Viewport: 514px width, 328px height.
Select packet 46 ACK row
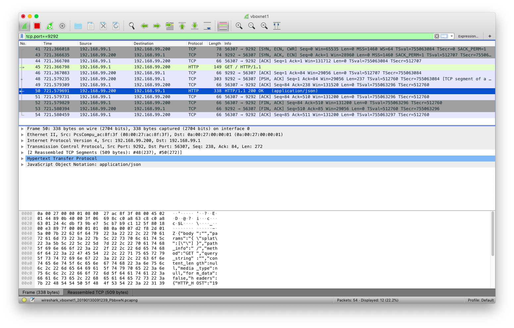click(257, 73)
